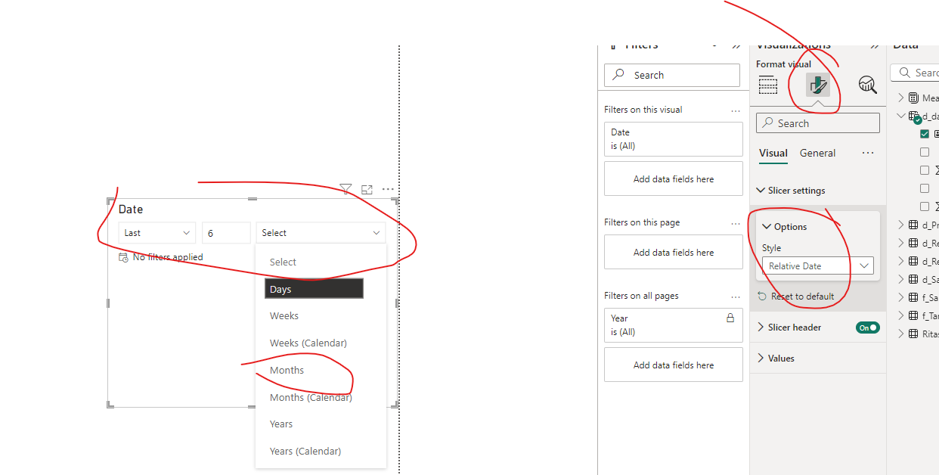Viewport: 939px width, 475px height.
Task: Click the table icon of f_Ta
Action: [913, 315]
